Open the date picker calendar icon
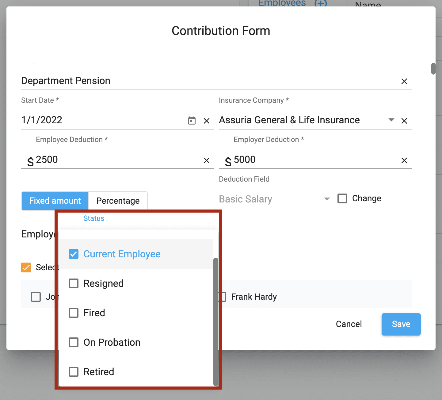 tap(192, 121)
